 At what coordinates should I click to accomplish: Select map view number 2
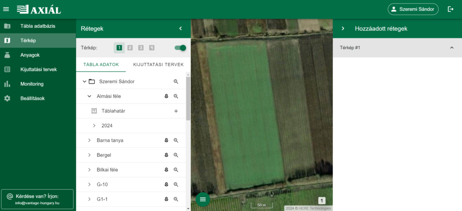point(130,48)
